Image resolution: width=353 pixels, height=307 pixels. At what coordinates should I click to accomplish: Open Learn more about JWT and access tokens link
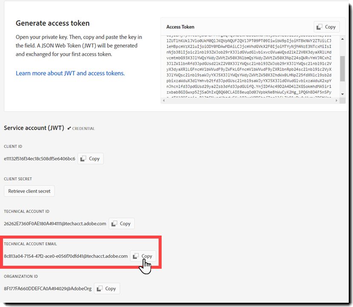click(x=70, y=73)
